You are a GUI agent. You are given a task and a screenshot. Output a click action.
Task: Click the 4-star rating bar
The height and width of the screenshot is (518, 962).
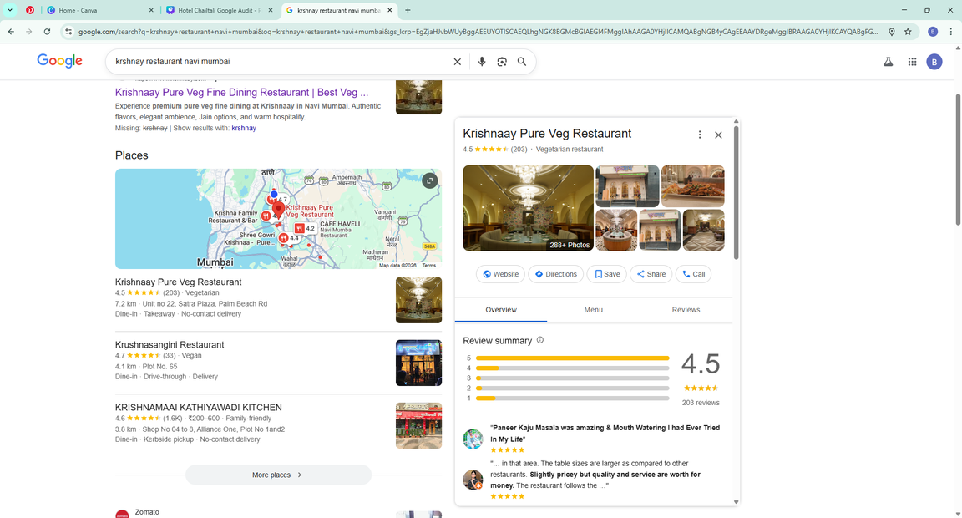pyautogui.click(x=572, y=368)
